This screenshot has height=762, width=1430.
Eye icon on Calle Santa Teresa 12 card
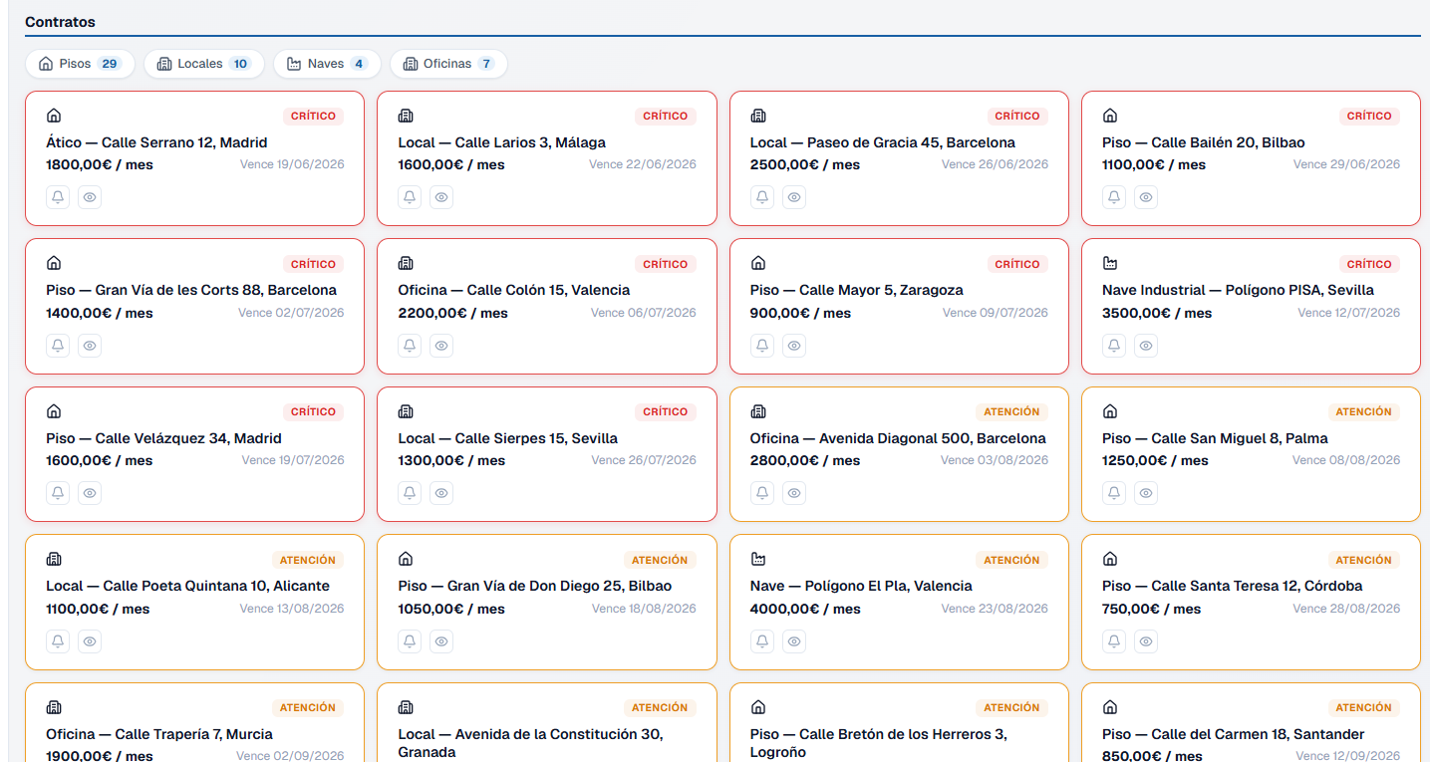click(1146, 641)
